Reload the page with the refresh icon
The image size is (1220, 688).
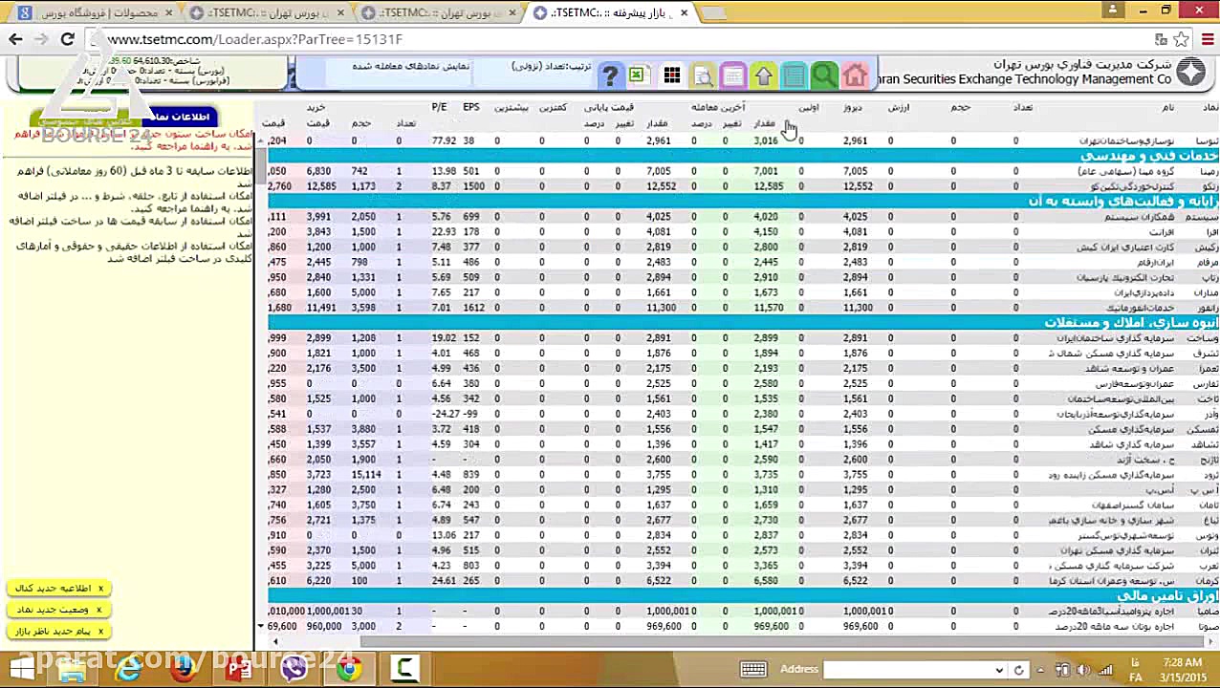(x=67, y=39)
